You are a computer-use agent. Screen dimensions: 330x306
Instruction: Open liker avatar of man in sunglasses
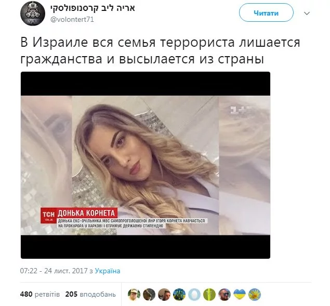click(225, 294)
